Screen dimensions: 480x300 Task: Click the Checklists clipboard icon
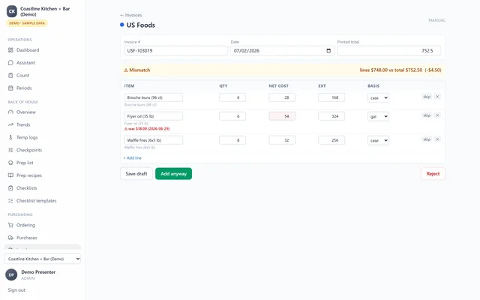[10, 188]
